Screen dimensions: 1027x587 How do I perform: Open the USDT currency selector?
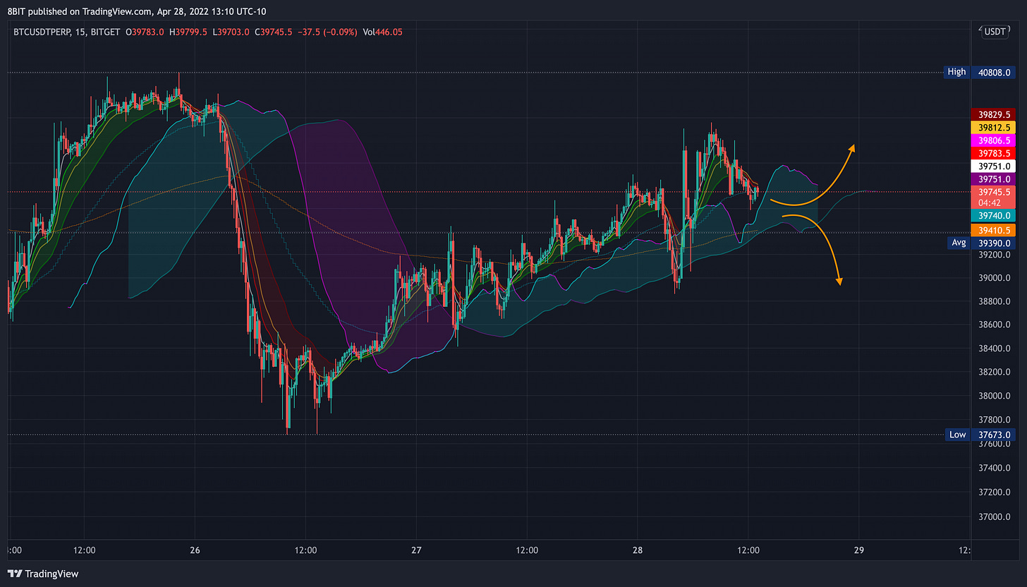click(x=995, y=31)
